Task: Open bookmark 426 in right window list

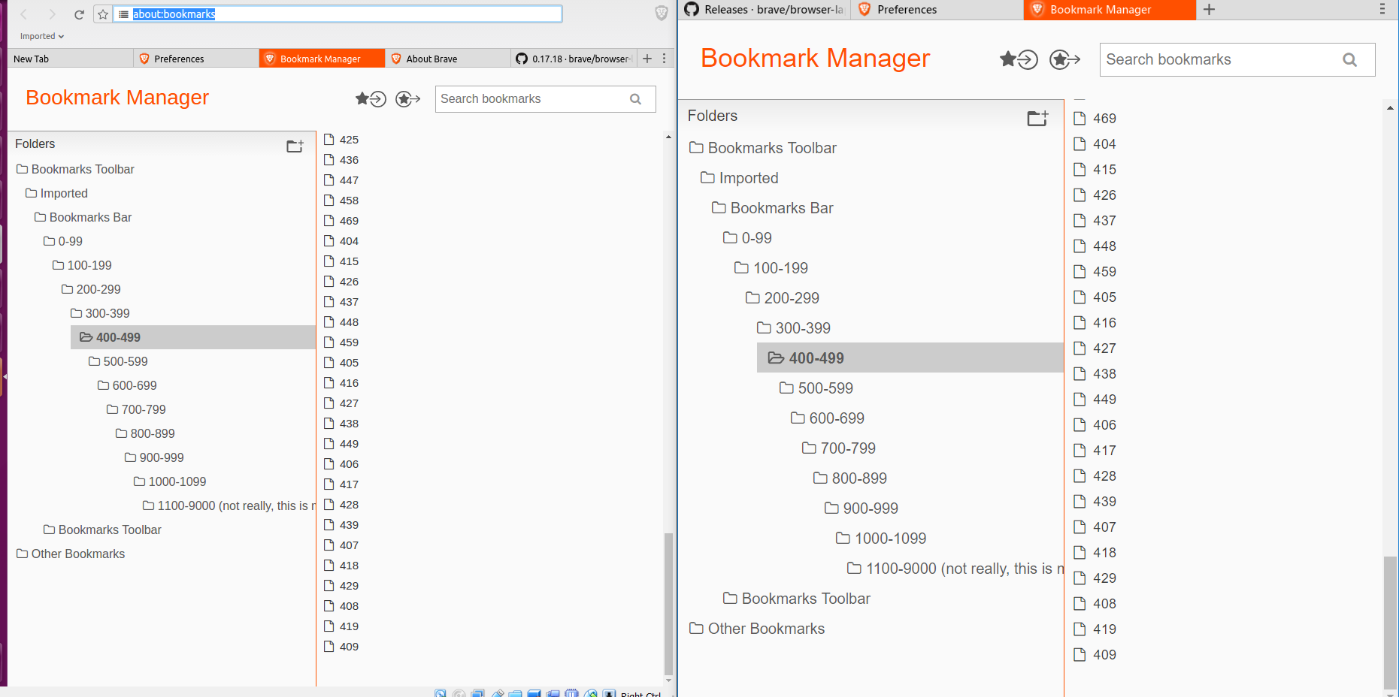Action: tap(1095, 195)
